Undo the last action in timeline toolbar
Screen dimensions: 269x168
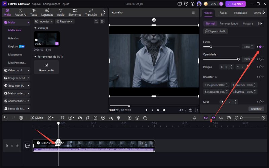pyautogui.click(x=6, y=118)
